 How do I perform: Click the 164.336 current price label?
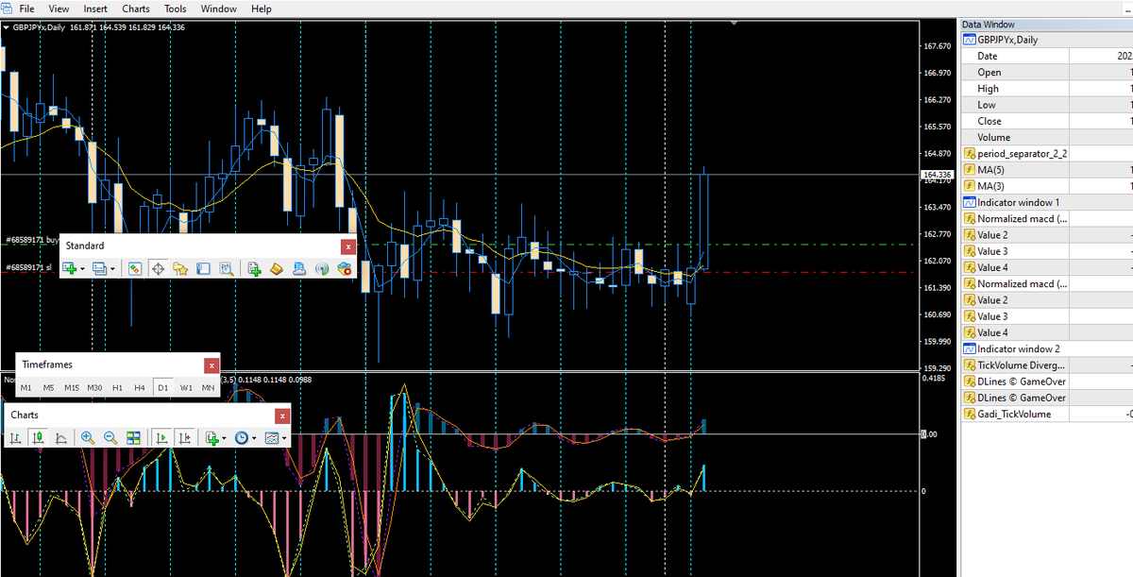coord(937,175)
